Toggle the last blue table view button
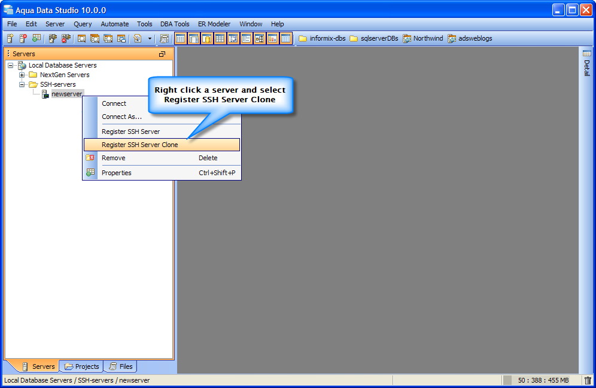Viewport: 596px width, 388px height. pyautogui.click(x=286, y=38)
